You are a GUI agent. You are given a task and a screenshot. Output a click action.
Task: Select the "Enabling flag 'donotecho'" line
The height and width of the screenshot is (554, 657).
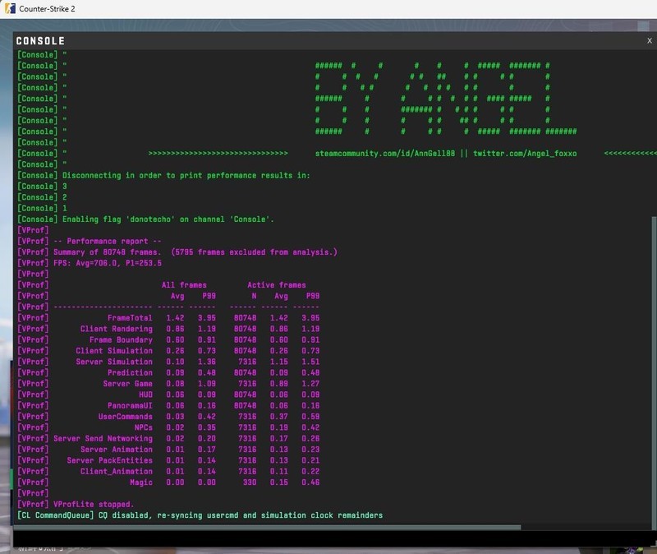coord(145,219)
